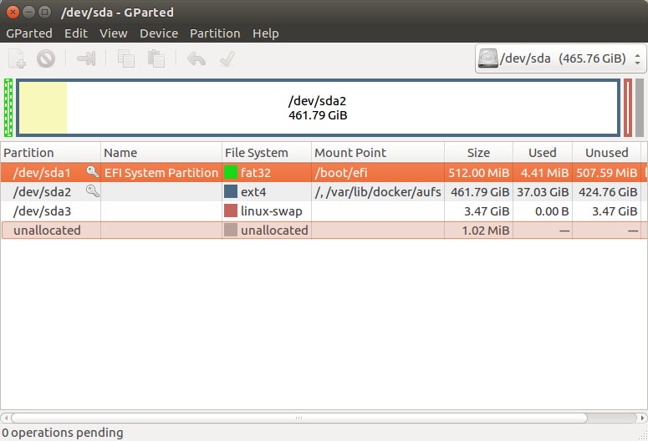This screenshot has height=441, width=648.
Task: Click the Paste partition toolbar icon
Action: point(156,58)
